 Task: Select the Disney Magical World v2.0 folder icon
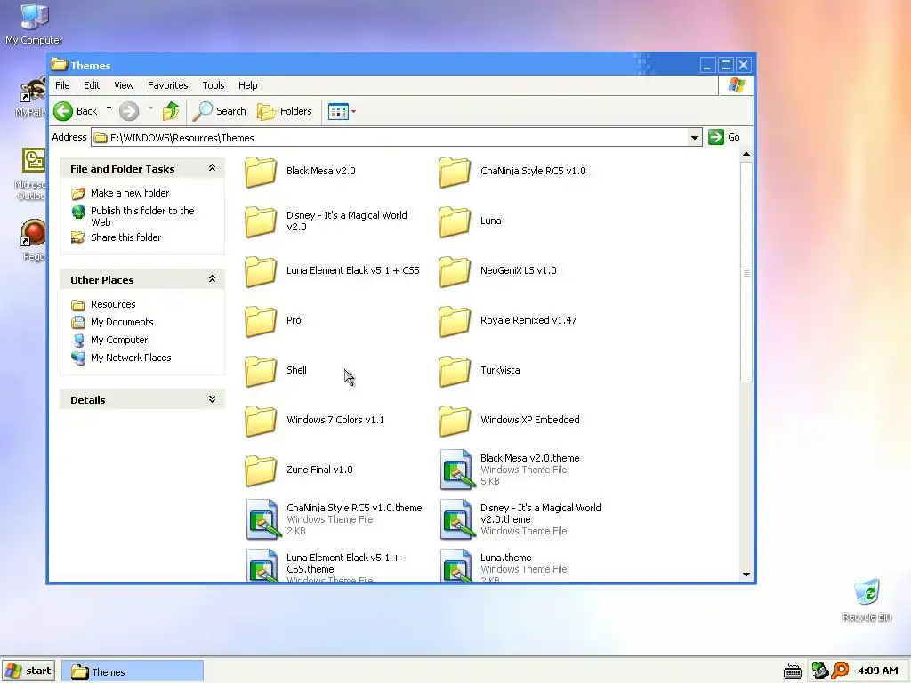(x=261, y=221)
